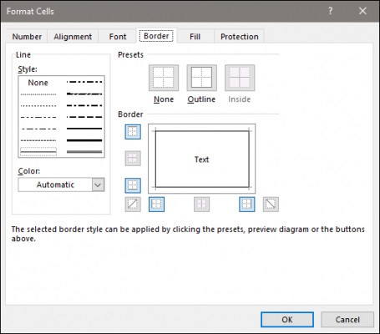Screen dimensions: 380x334
Task: Select None in line style list
Action: pyautogui.click(x=38, y=83)
